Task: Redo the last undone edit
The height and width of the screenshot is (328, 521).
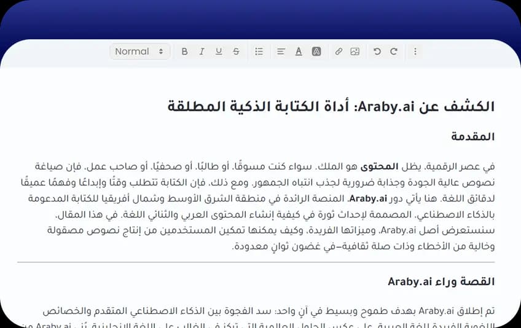Action: pos(394,52)
